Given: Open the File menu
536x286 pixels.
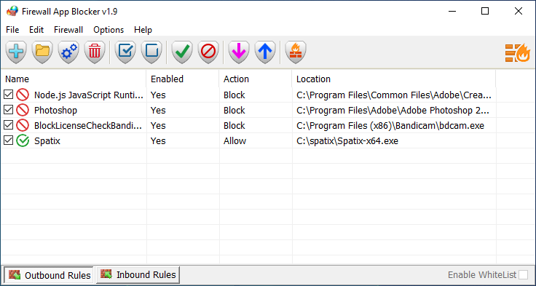Looking at the screenshot, I should tap(12, 30).
